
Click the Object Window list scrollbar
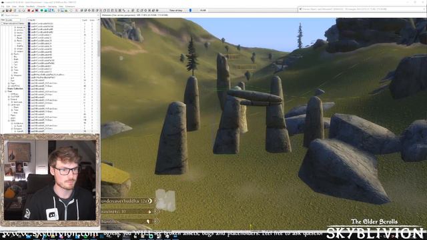(99, 49)
